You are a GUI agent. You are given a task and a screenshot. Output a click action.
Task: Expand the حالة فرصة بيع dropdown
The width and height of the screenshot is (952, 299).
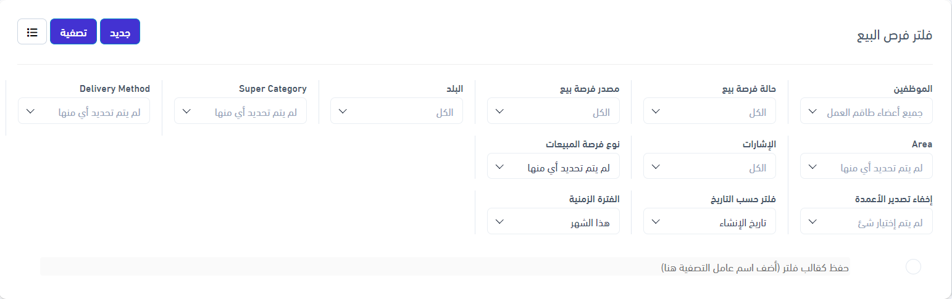pos(709,111)
